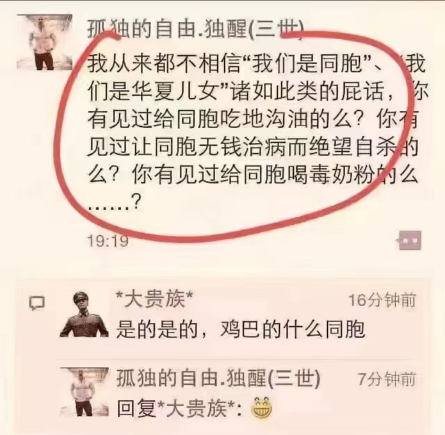Screen dimensions: 445x435
Task: Click the line mentioning 无钱治病而绝望自杀
Action: point(252,147)
